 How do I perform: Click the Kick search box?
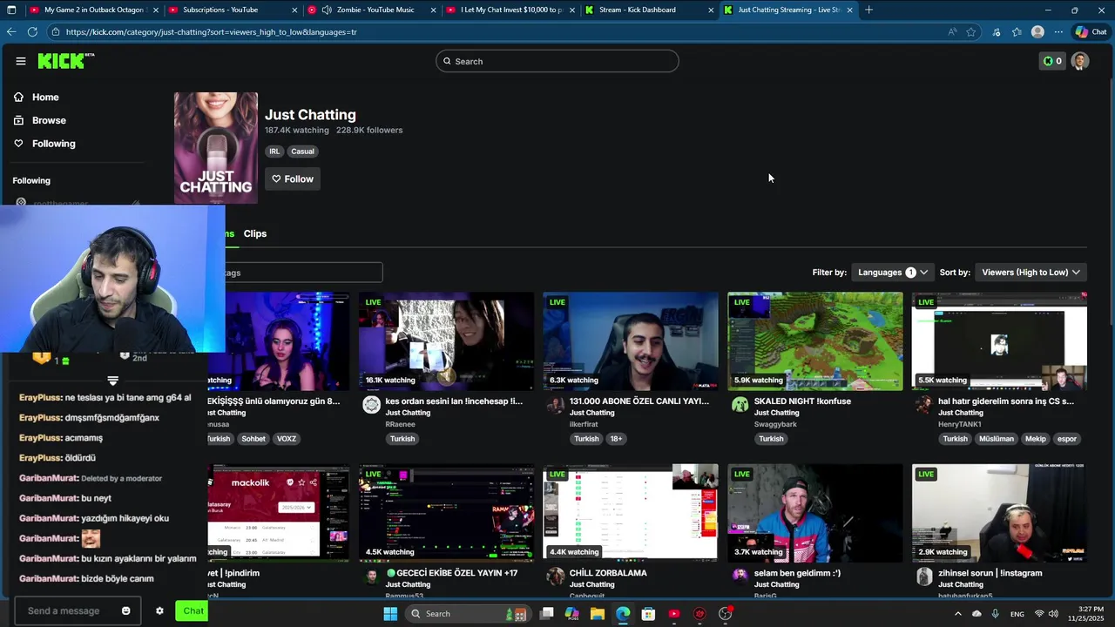(x=557, y=61)
